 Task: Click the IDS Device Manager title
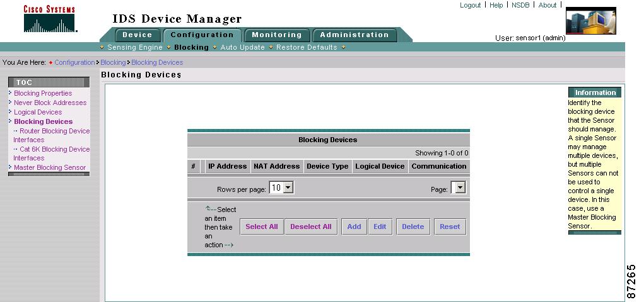tap(177, 19)
